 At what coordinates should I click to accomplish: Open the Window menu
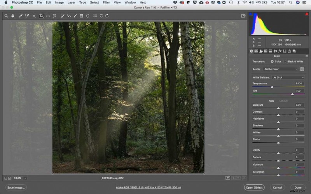tap(130, 2)
